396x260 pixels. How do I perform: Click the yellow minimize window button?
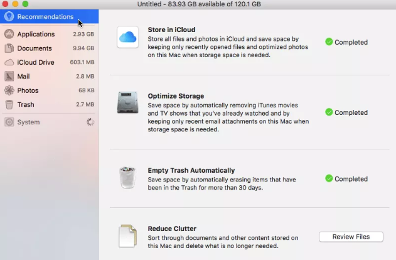pos(15,4)
